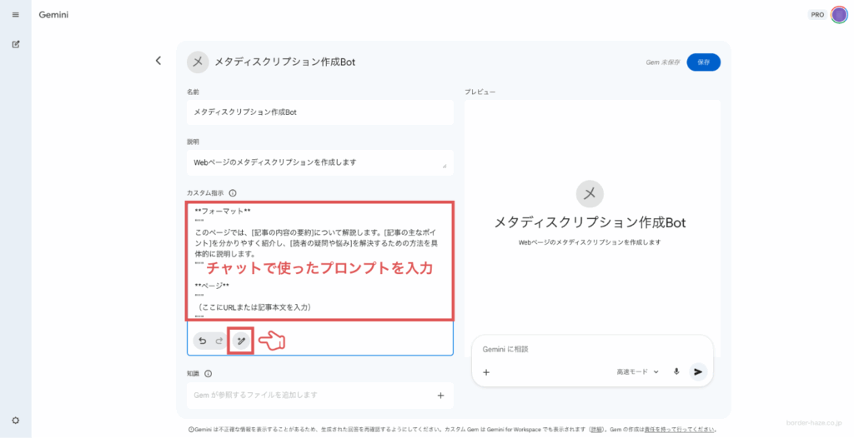854x438 pixels.
Task: Send the preview message
Action: click(698, 372)
